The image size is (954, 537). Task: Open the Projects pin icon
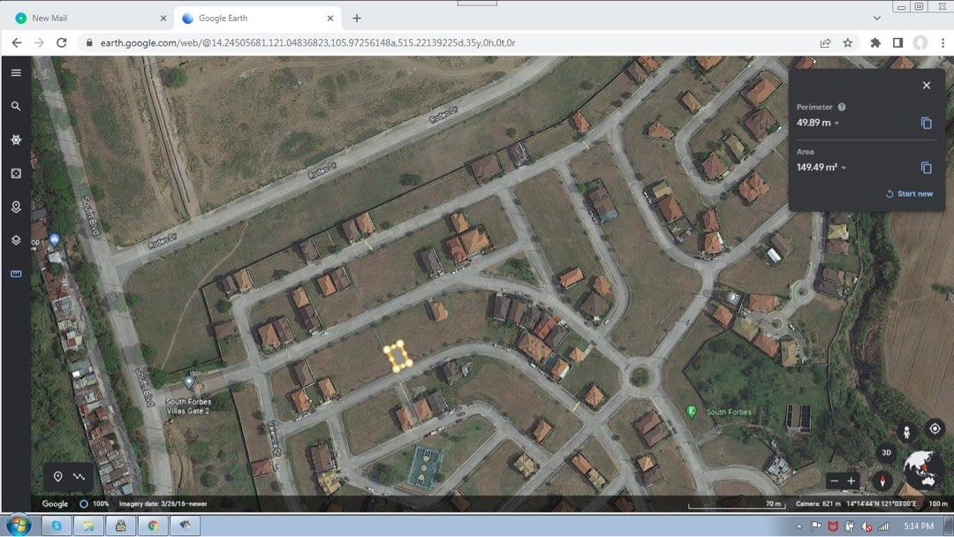point(15,207)
